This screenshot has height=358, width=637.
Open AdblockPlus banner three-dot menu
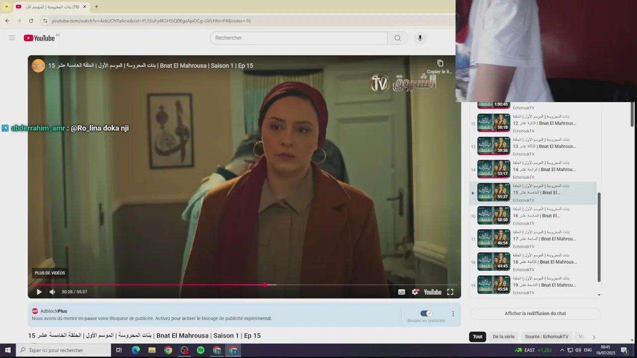click(453, 314)
